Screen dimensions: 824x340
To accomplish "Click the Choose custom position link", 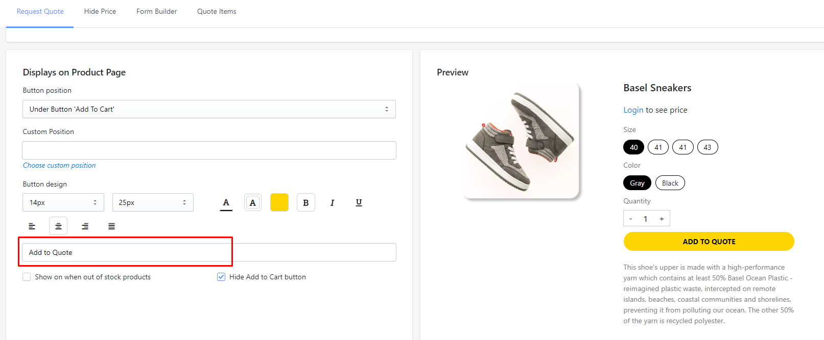I will pos(59,165).
